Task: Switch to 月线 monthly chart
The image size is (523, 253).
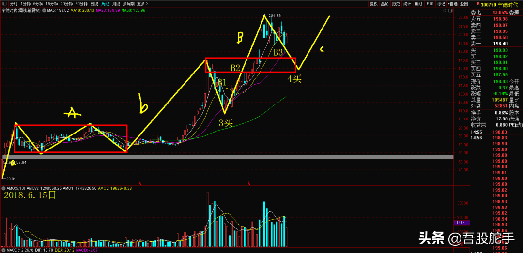Action: pos(116,4)
